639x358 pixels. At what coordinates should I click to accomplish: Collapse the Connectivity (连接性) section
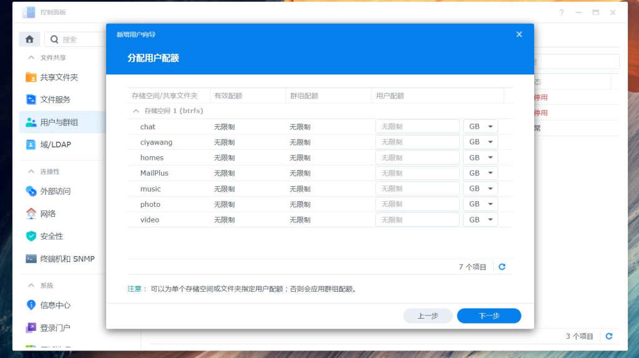[31, 171]
